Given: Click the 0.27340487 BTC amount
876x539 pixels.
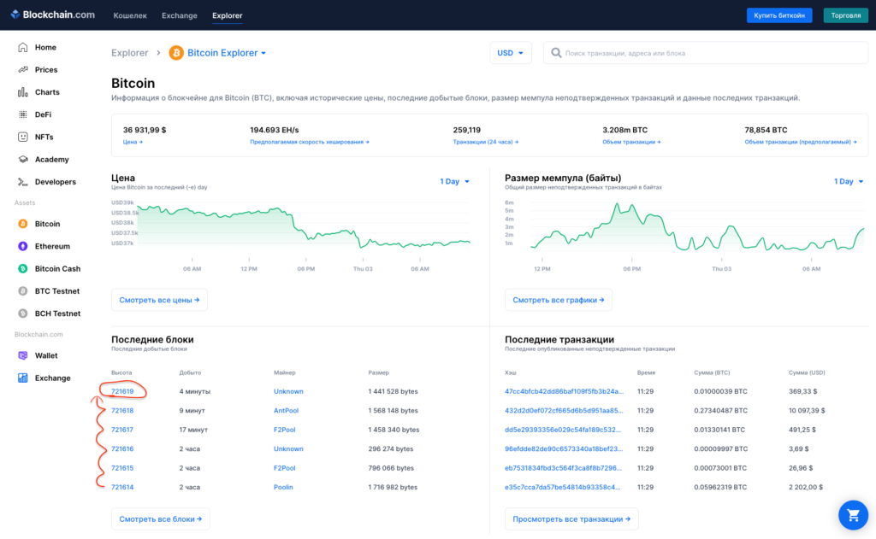Looking at the screenshot, I should click(720, 411).
